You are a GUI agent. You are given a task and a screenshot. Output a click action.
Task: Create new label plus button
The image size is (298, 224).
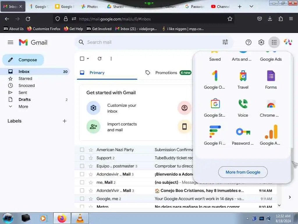[65, 121]
